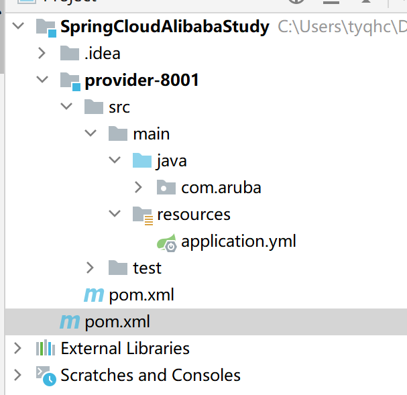Click the External Libraries bar-chart icon

click(46, 348)
